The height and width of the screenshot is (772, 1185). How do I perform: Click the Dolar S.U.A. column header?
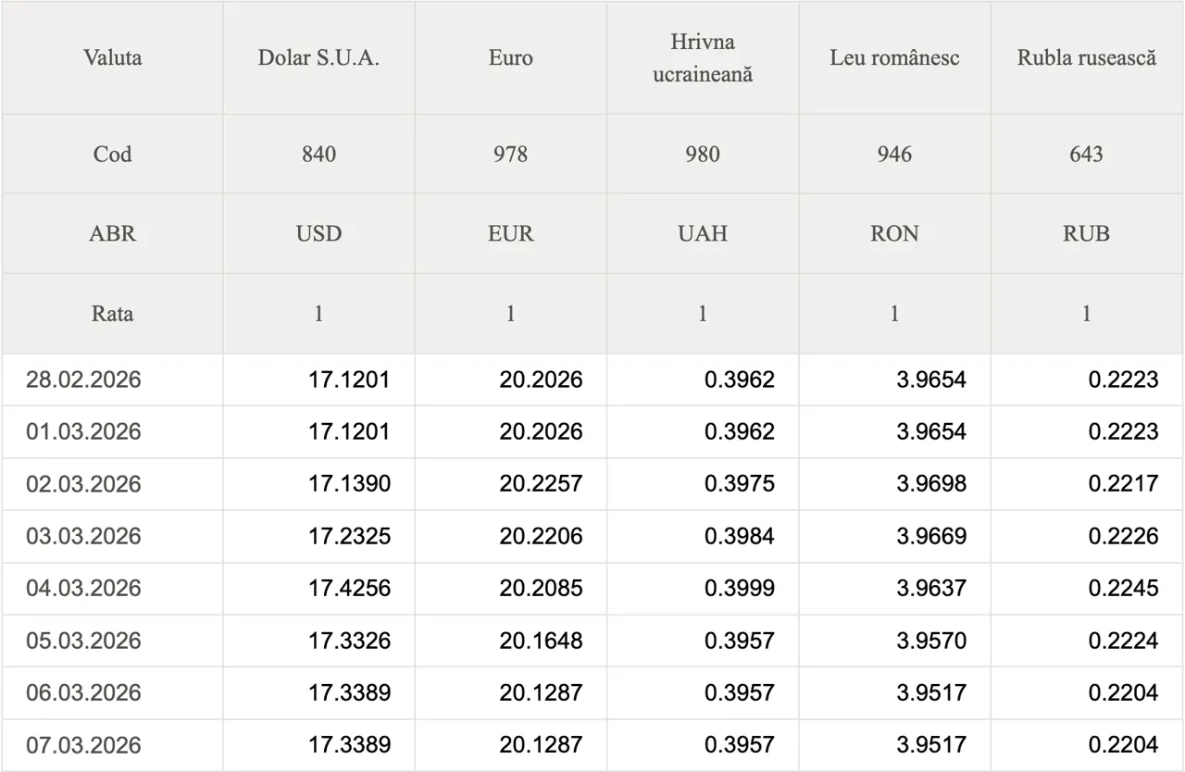click(318, 57)
